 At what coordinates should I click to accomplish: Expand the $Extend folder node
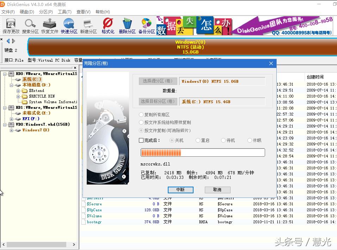(18, 91)
